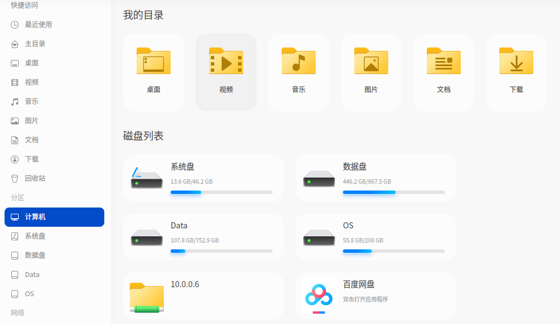The height and width of the screenshot is (324, 560).
Task: Click the 下载 caption under folder card
Action: click(x=516, y=89)
